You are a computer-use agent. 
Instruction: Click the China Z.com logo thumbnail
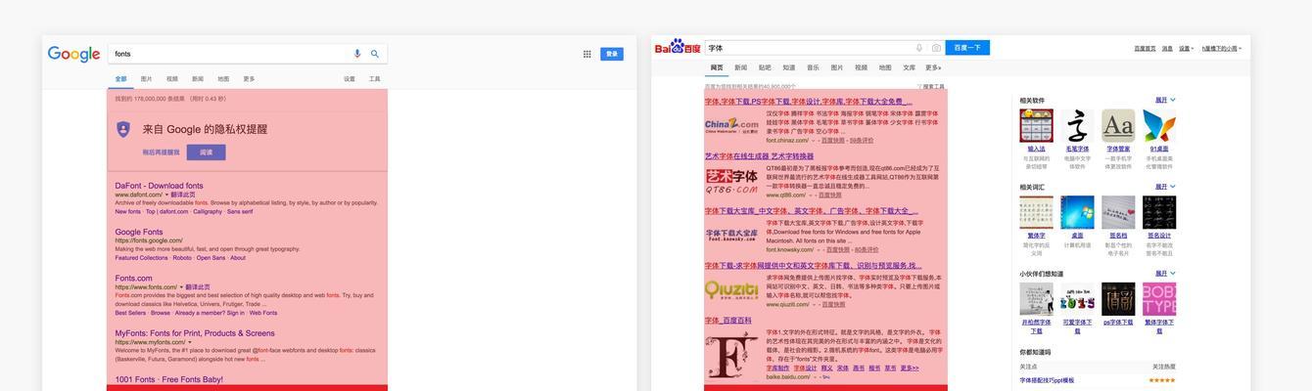tap(731, 125)
